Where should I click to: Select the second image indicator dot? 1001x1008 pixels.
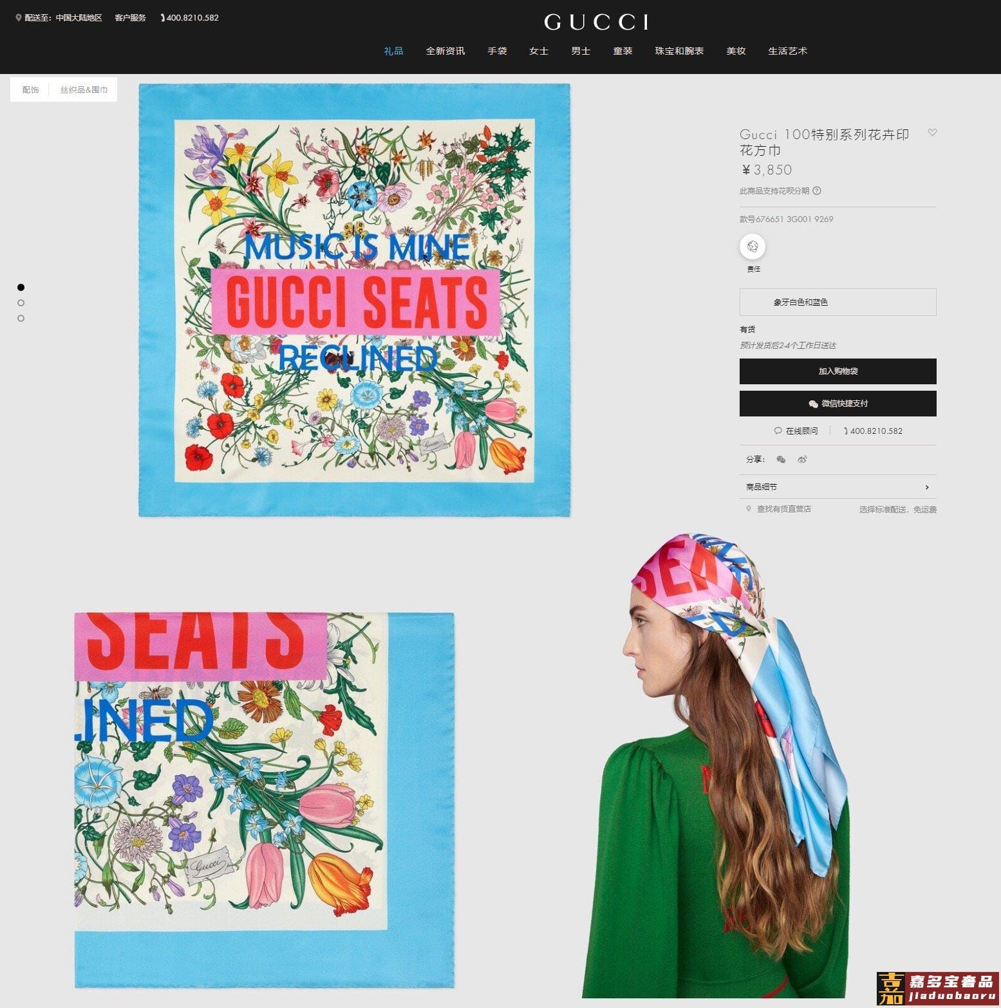coord(21,303)
